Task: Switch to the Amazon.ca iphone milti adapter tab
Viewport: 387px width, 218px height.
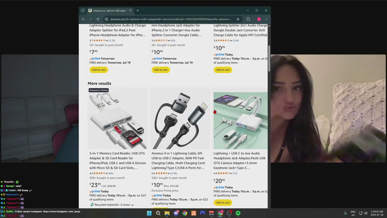Action: [109, 11]
